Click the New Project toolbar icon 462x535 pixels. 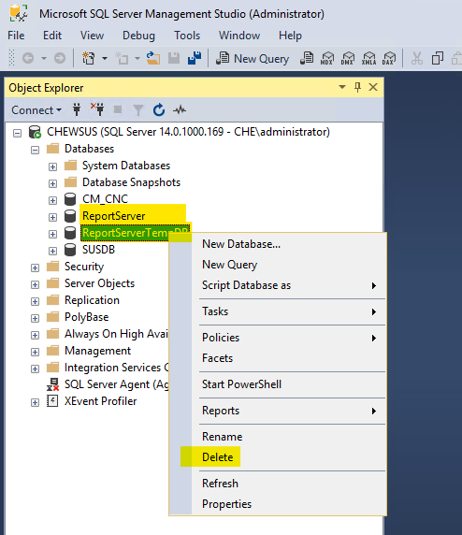coord(88,58)
